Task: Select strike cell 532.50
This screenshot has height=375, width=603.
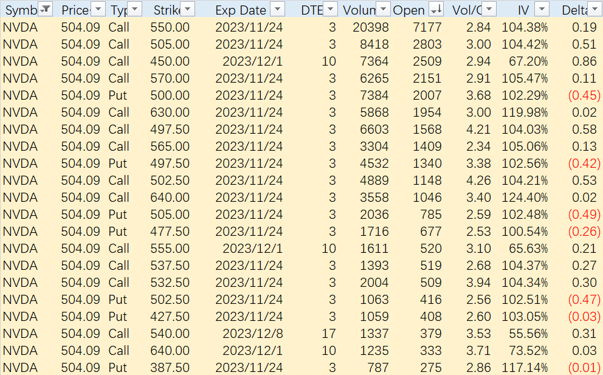Action: (x=170, y=282)
